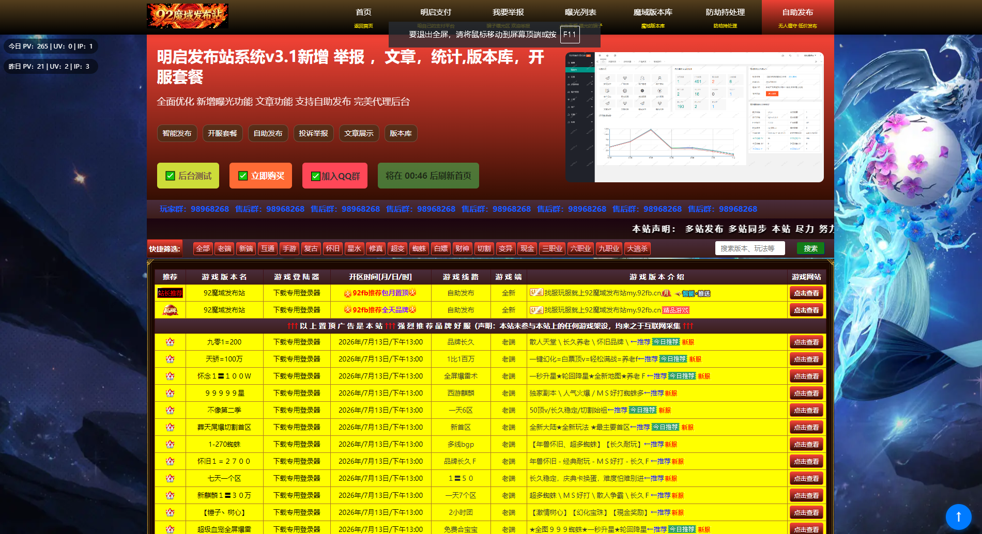Viewport: 982px width, 534px height.
Task: Open the 92fb推荐全天品牌 link
Action: tap(380, 310)
